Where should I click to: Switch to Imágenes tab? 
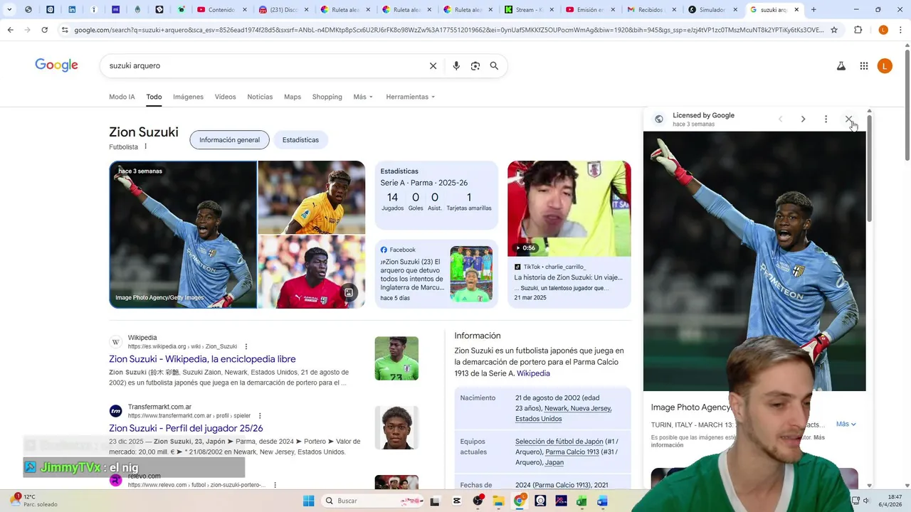pyautogui.click(x=188, y=97)
